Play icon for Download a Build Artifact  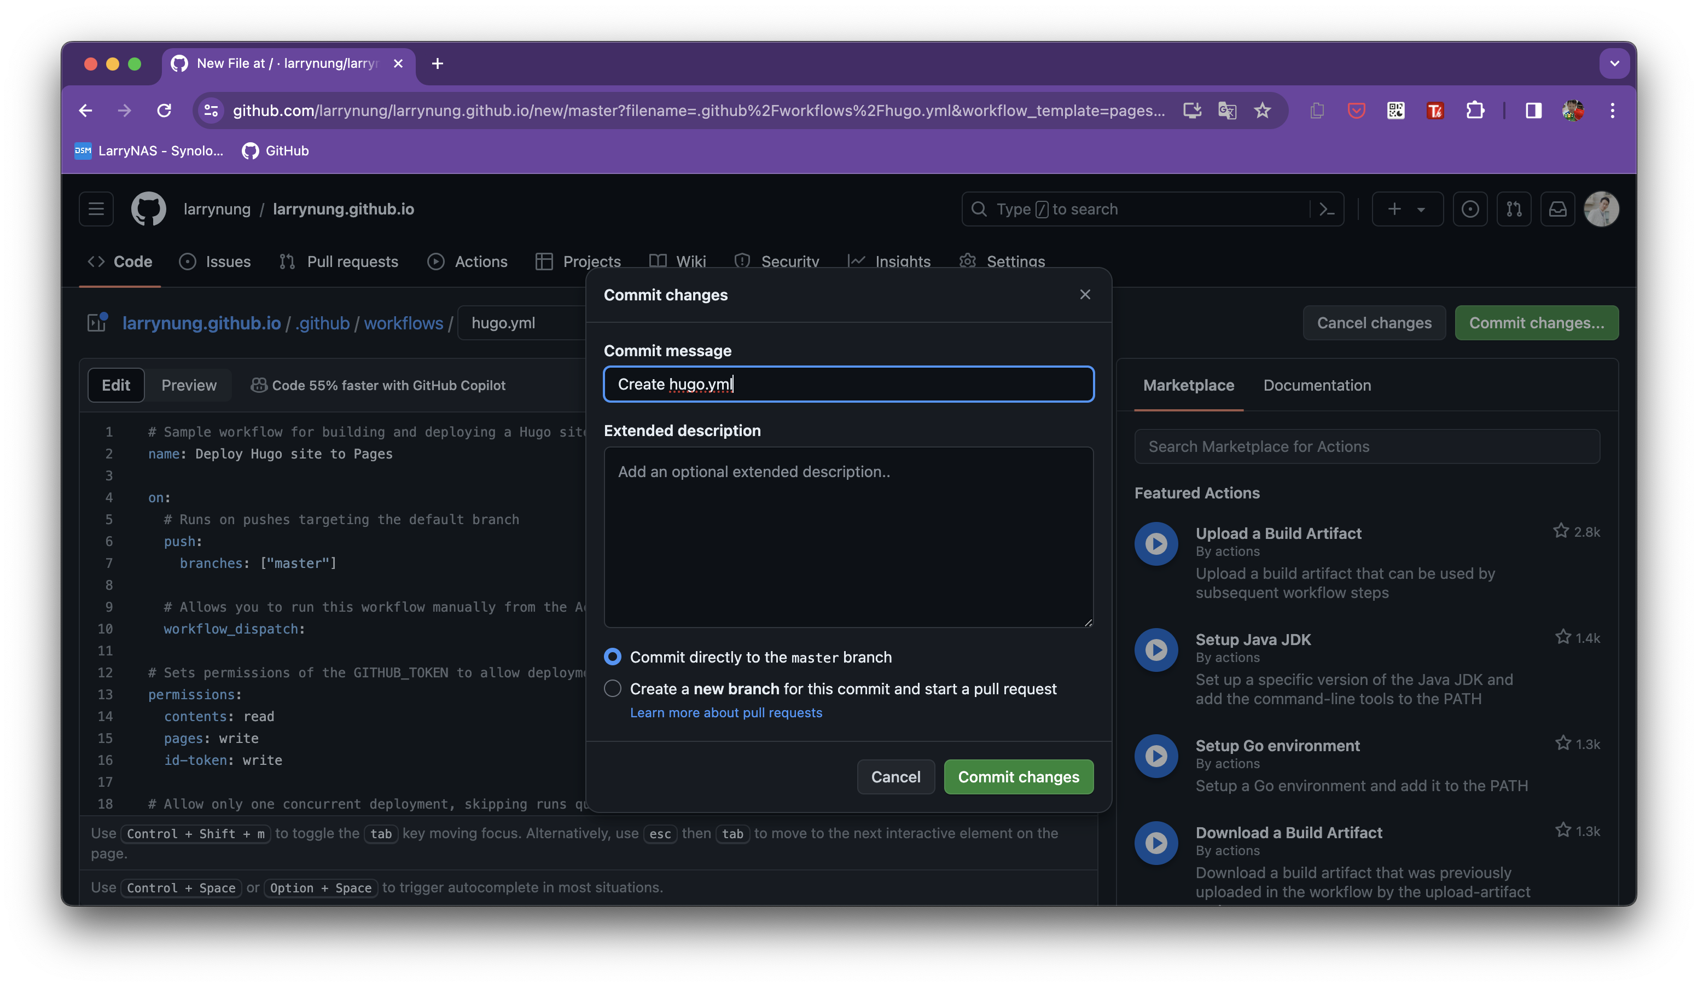point(1156,843)
